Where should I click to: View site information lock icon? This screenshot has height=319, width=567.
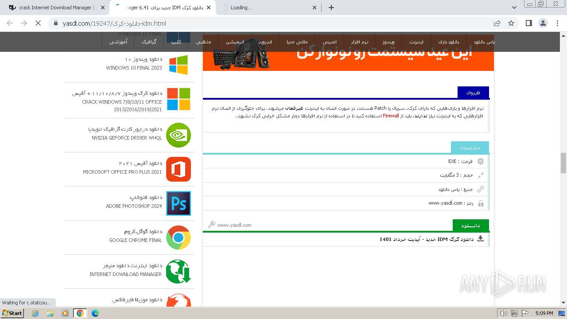56,23
